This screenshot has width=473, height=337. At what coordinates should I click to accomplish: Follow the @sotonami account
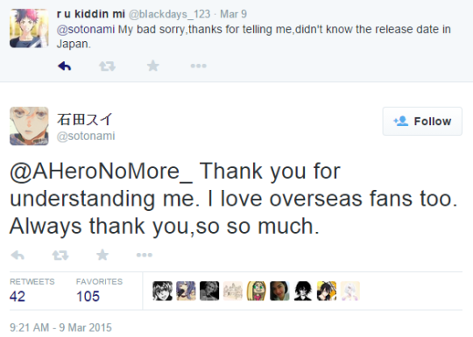pos(422,121)
